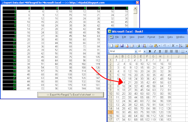Select column J header in Excel
The width and height of the screenshot is (188, 122).
(x=179, y=56)
